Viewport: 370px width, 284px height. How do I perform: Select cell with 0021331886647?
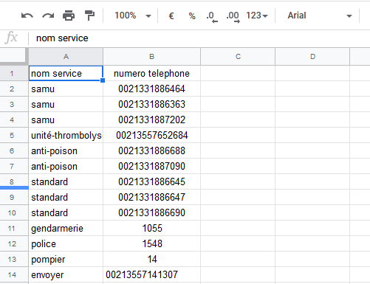point(151,197)
